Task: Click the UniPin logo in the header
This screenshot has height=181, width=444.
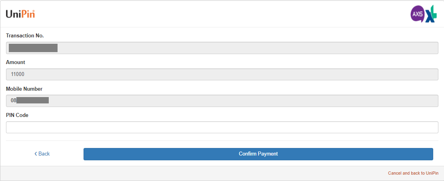Action: [20, 14]
